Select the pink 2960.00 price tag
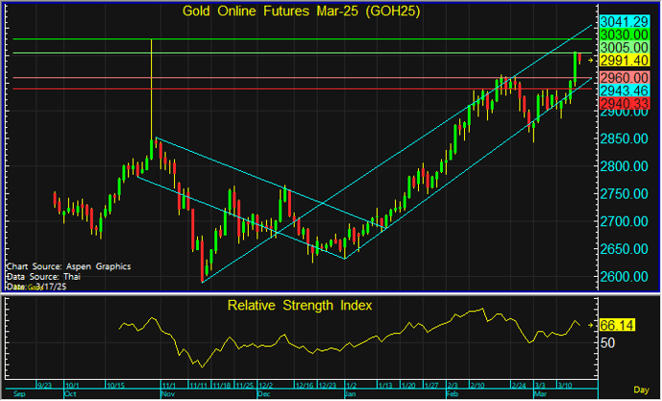 pyautogui.click(x=624, y=76)
